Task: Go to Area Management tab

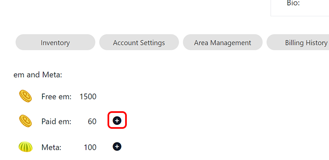Action: (223, 42)
